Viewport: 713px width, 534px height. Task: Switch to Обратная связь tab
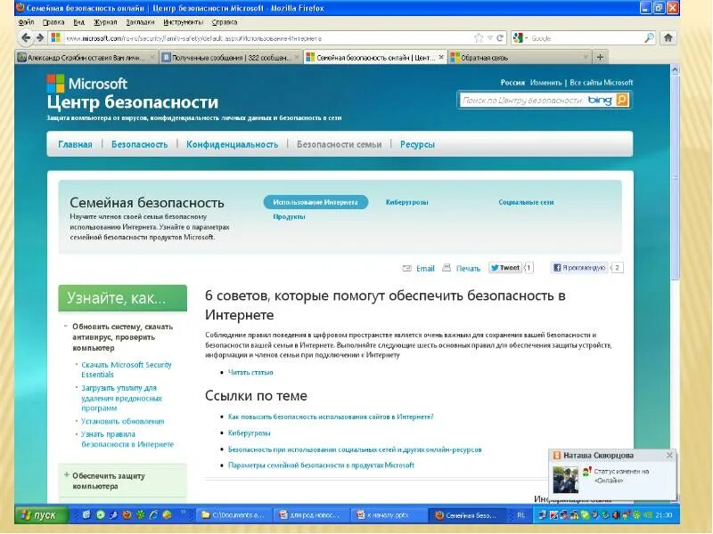coord(520,58)
